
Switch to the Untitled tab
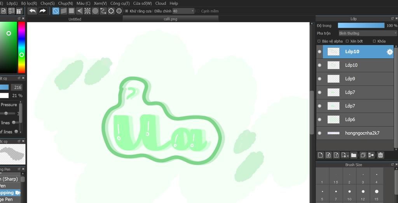[75, 19]
